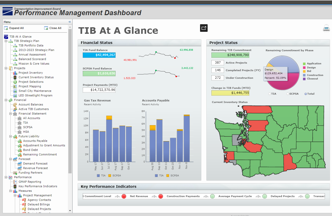
Task: Click the Agency Contacts flag icon
Action: pos(24,200)
